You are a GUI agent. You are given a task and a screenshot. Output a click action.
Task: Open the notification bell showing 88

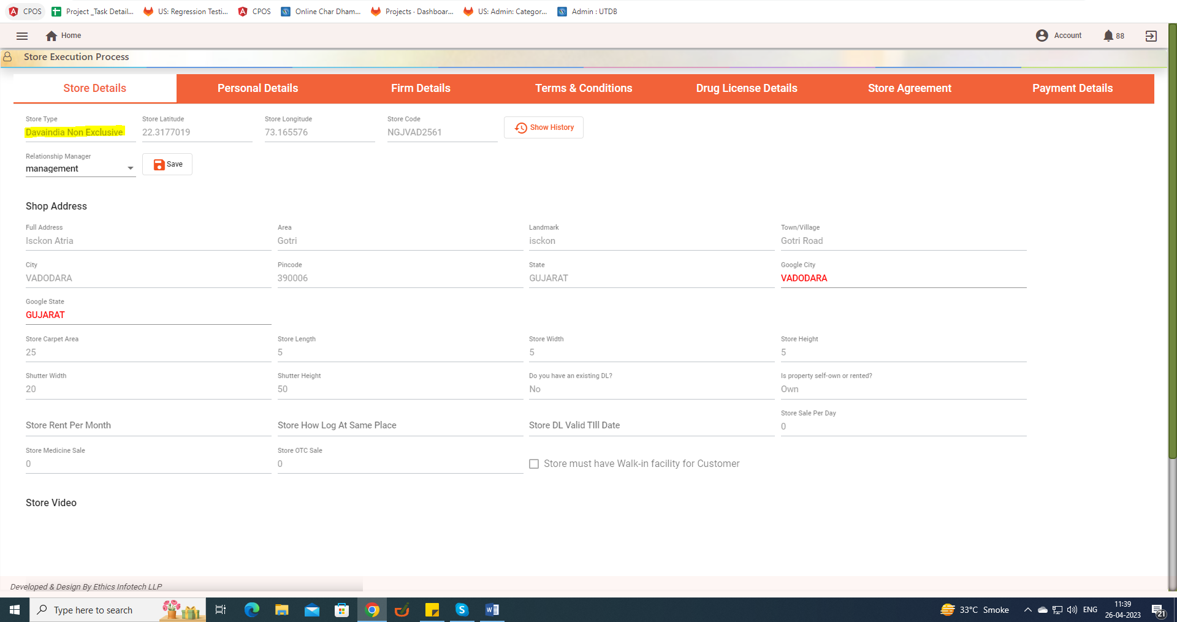click(1108, 36)
